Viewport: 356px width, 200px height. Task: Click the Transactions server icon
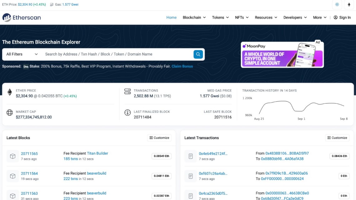pos(128,91)
